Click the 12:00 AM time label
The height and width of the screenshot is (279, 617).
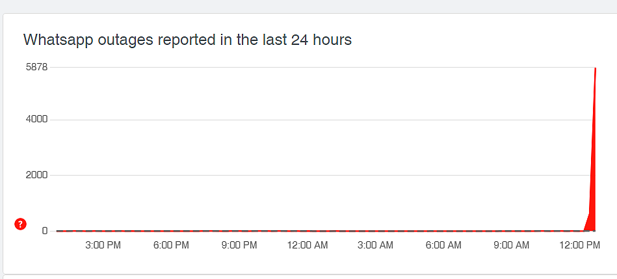308,246
